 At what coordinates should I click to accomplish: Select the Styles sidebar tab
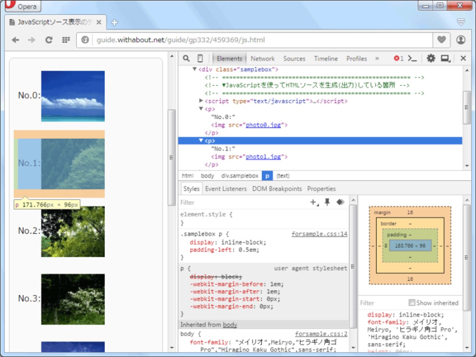191,189
